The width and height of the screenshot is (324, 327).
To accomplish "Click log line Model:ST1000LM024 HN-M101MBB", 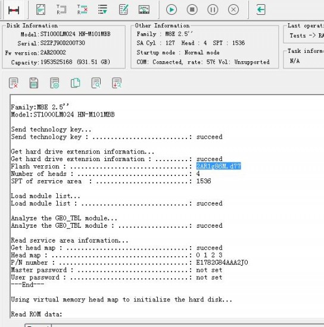I will pos(63,115).
